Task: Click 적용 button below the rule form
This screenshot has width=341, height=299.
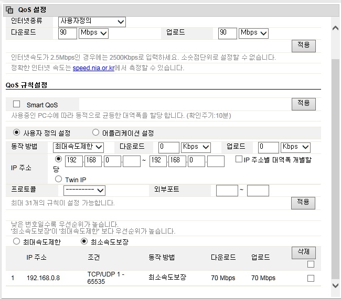Action: 303,203
